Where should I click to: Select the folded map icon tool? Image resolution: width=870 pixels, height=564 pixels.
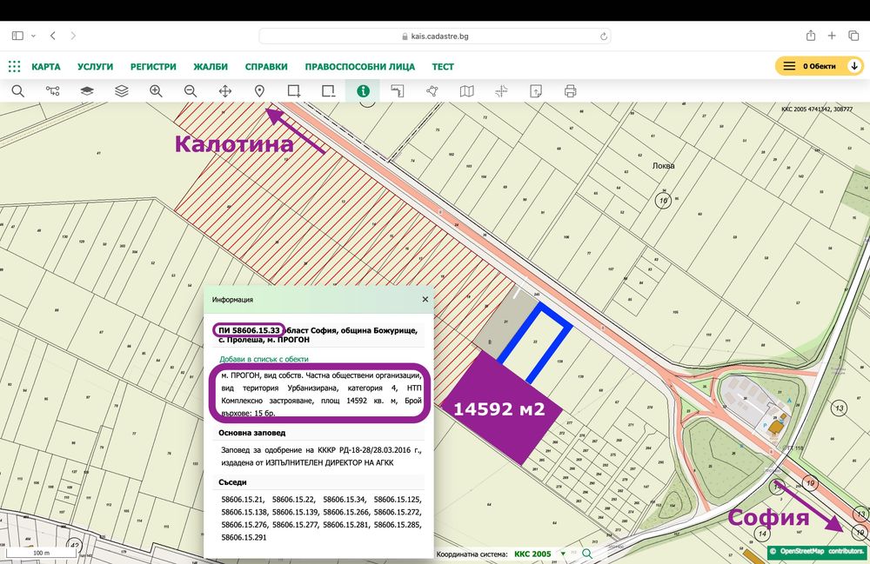pos(467,90)
